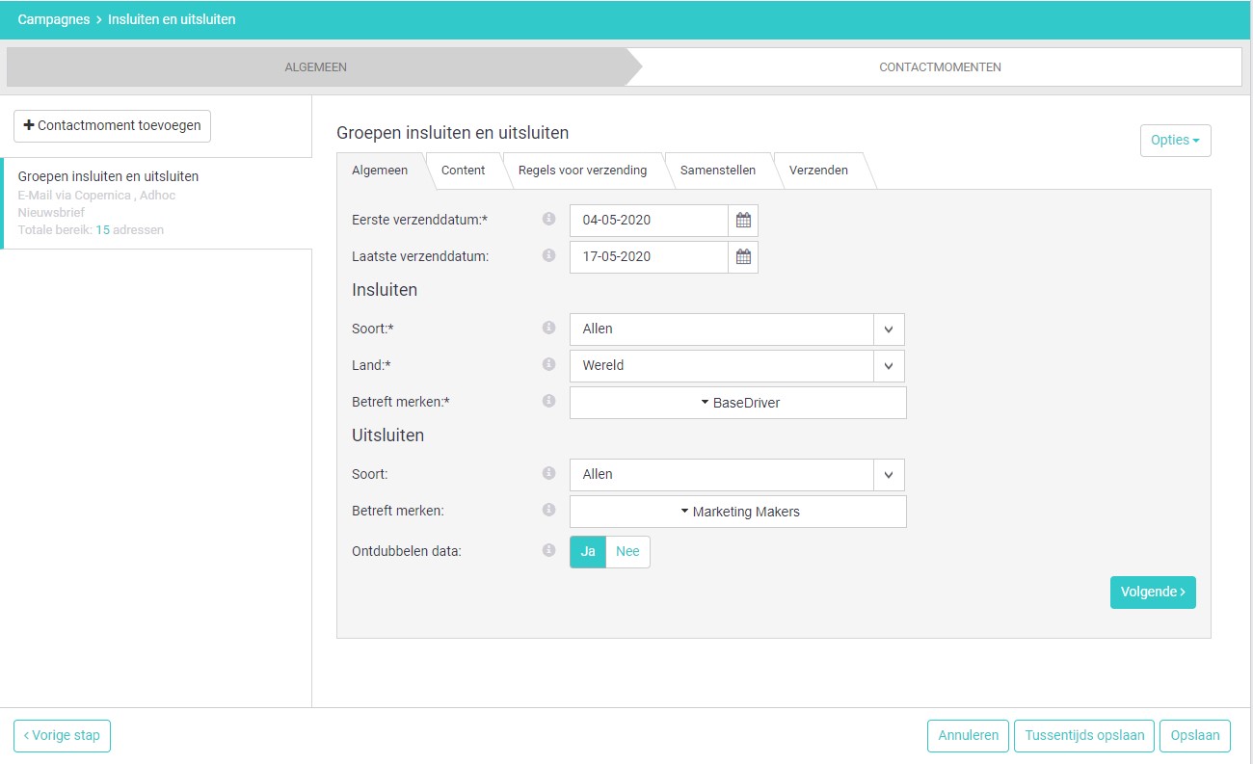Click info icon beside Uitsluiten Soort
Image resolution: width=1253 pixels, height=764 pixels.
click(548, 473)
